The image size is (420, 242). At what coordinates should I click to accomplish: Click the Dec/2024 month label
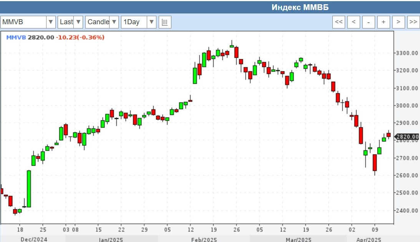34,239
